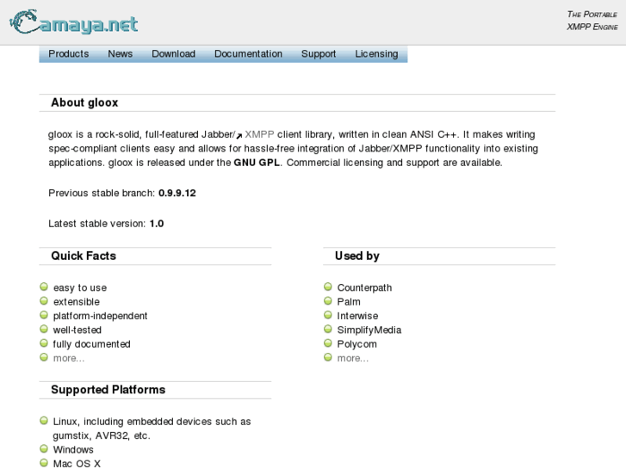Click the bullet beside SimplifyMedia

(x=328, y=329)
